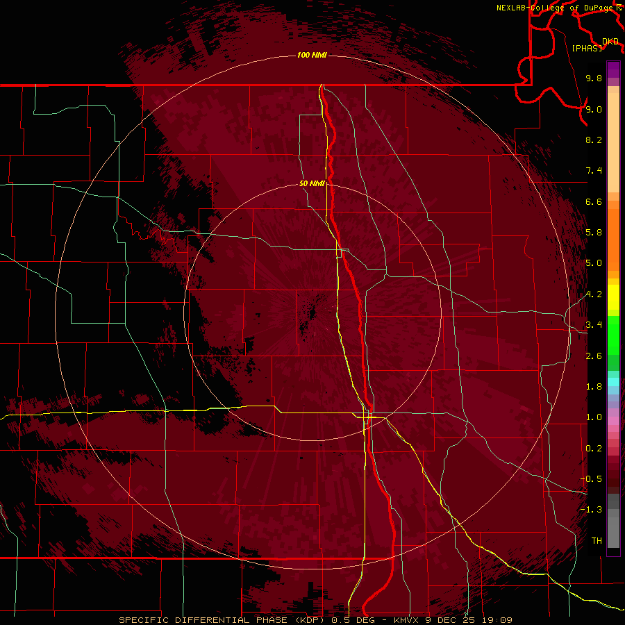Click the radar site center of the sweep
This screenshot has width=625, height=625.
pos(312,312)
